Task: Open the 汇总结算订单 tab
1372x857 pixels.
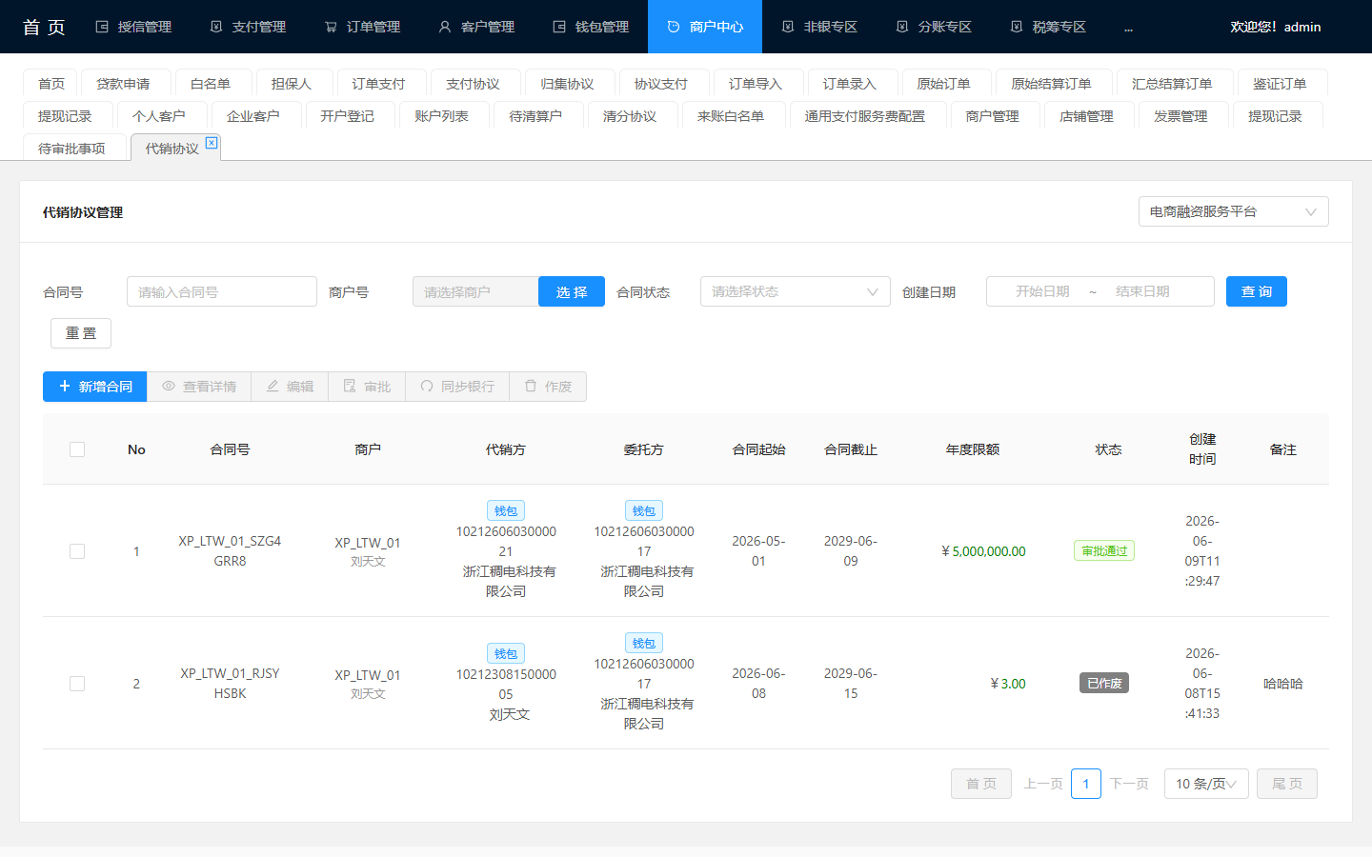Action: click(x=1173, y=84)
